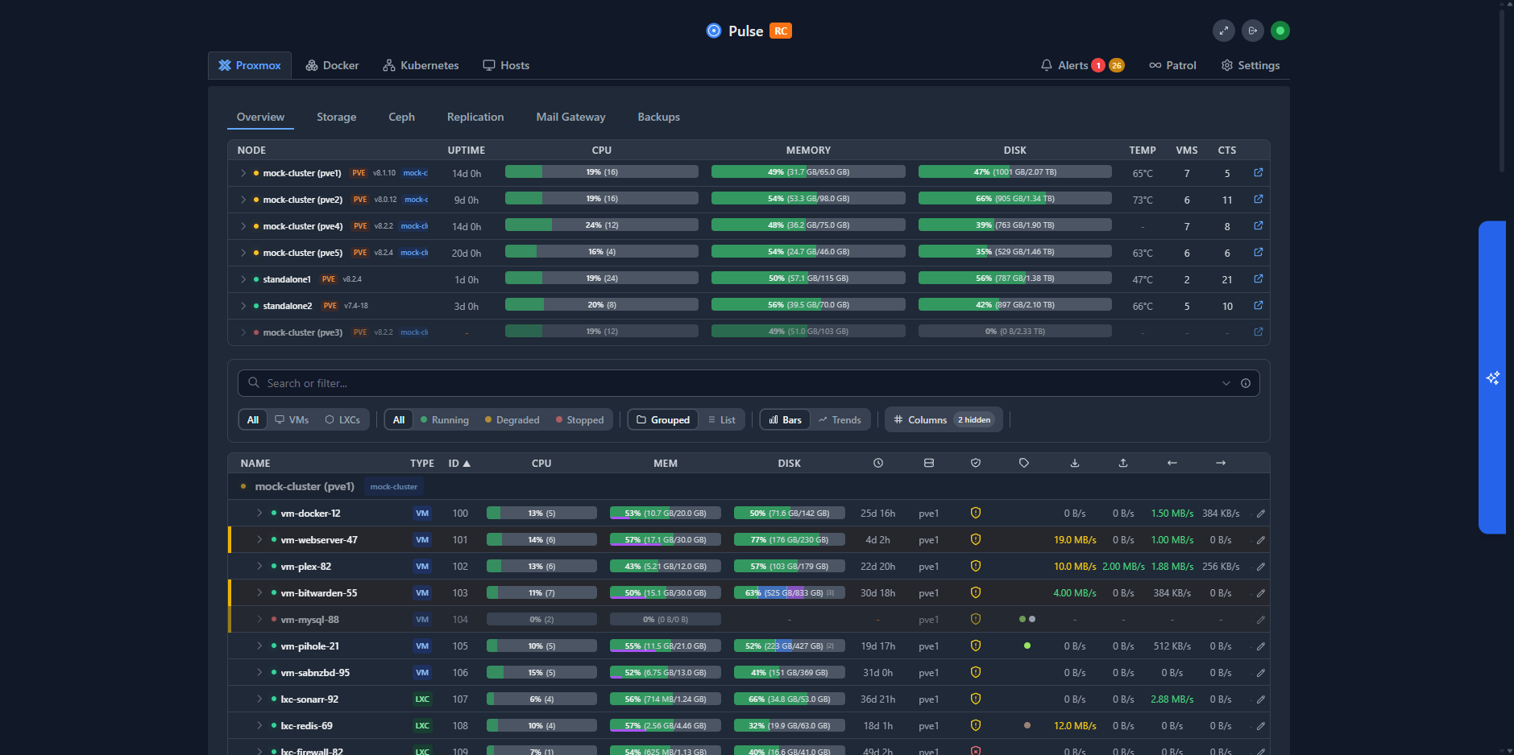Expand lxc-redis-69 guest details
This screenshot has height=755, width=1514.
click(x=259, y=725)
